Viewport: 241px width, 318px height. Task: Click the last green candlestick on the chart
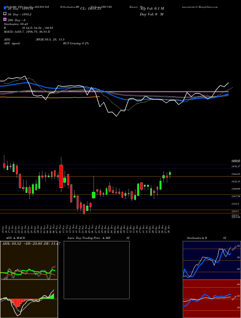click(x=170, y=173)
